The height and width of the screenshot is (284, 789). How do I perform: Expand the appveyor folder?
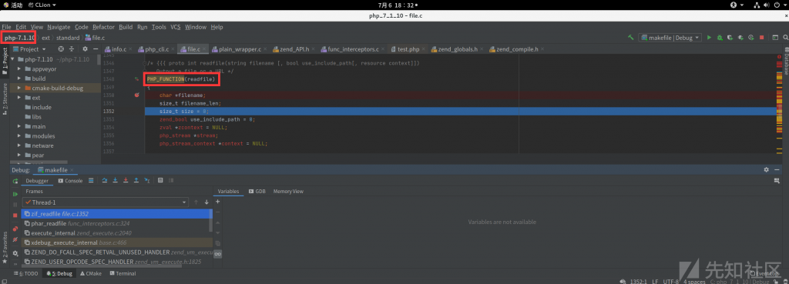[x=19, y=68]
